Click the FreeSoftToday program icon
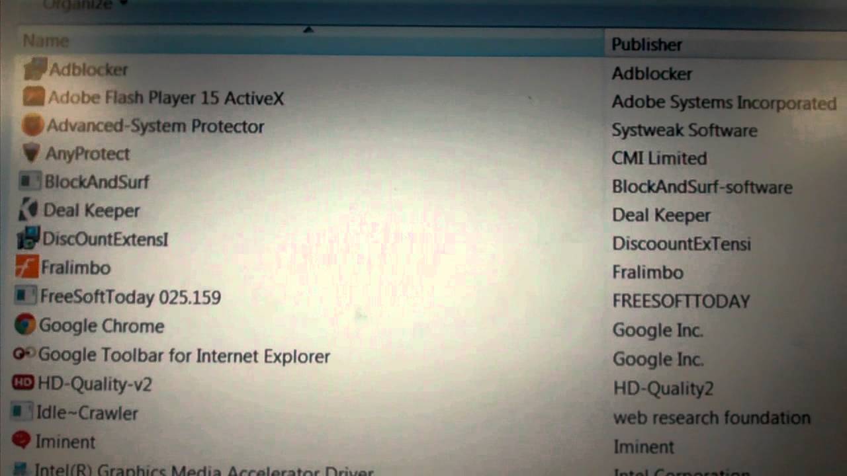Screen dimensions: 847x476 [26, 296]
